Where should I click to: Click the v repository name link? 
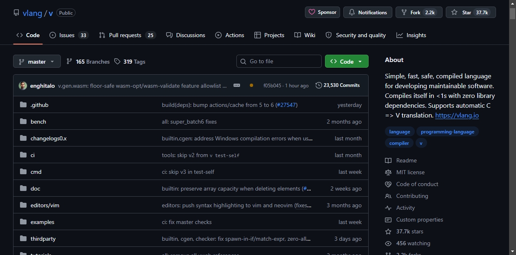pyautogui.click(x=51, y=13)
